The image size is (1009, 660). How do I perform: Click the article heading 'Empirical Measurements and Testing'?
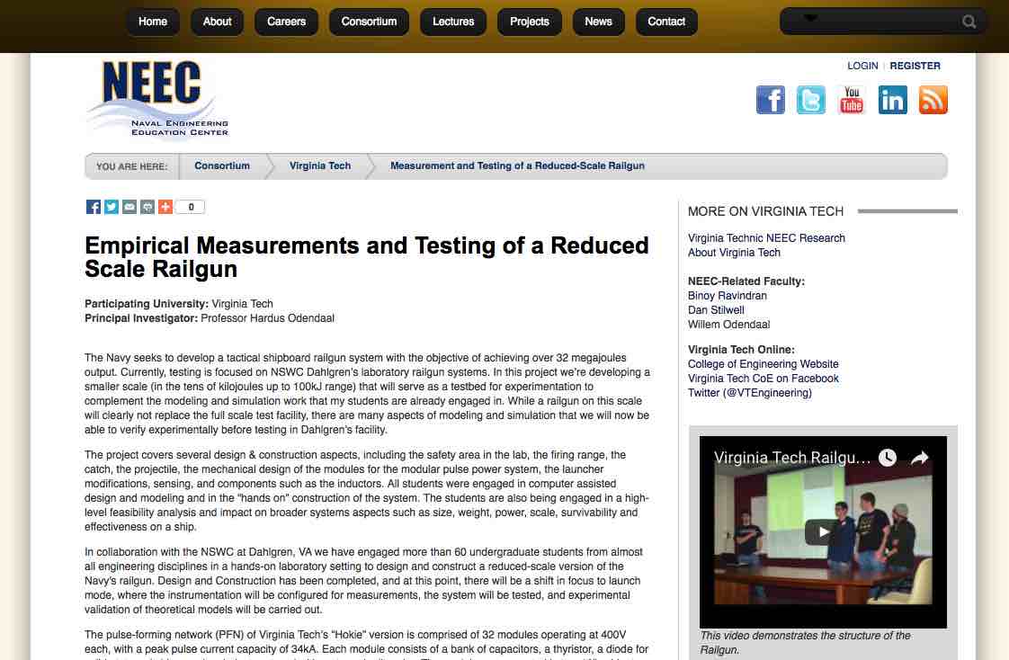tap(367, 257)
